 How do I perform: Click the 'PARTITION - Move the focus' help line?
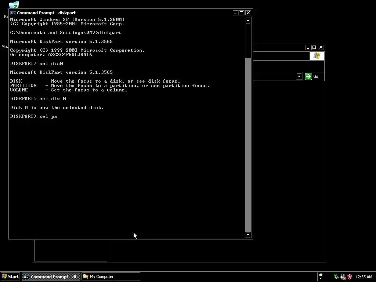tap(110, 86)
